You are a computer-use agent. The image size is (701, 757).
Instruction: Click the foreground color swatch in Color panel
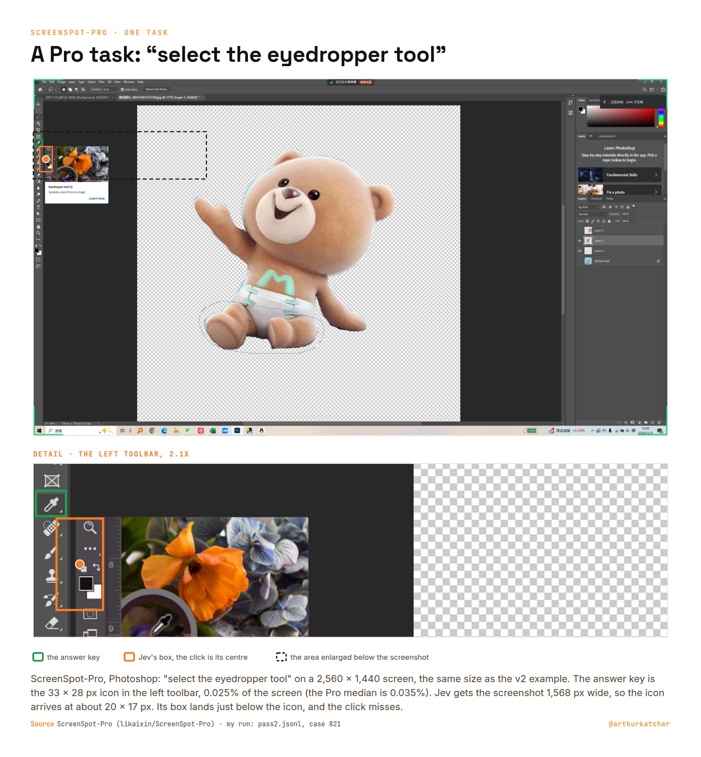pos(581,109)
